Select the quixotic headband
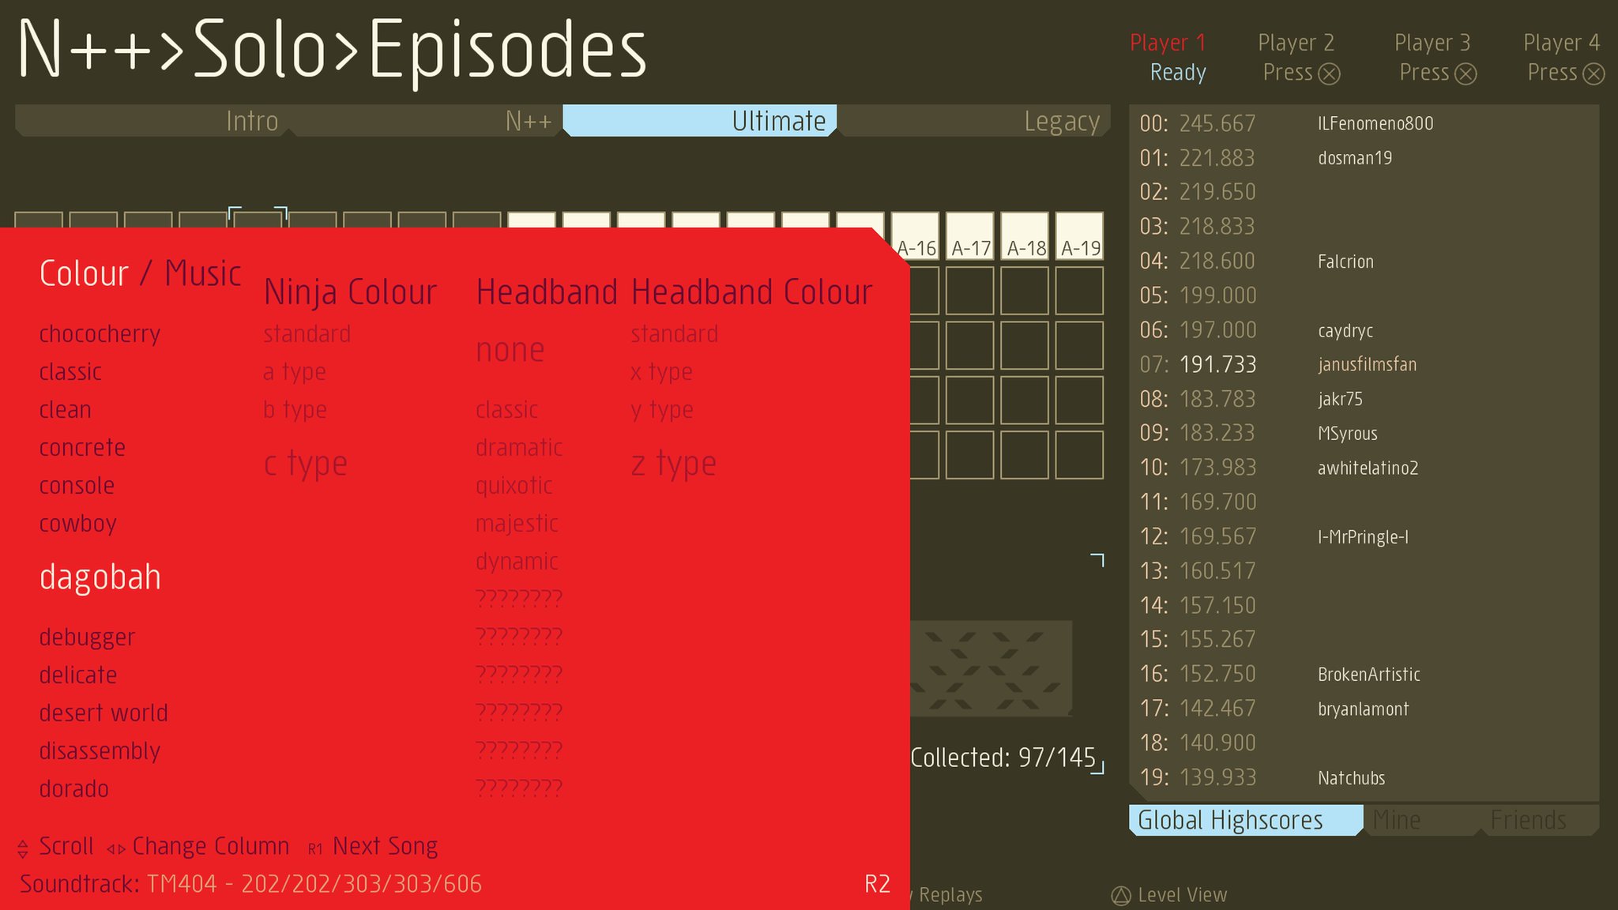This screenshot has height=910, width=1618. [x=514, y=486]
